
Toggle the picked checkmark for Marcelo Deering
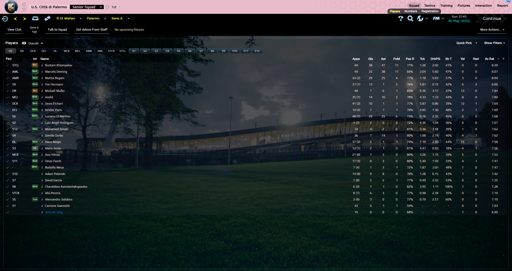click(7, 72)
